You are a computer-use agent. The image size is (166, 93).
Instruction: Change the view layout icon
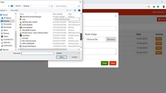[x=67, y=10]
